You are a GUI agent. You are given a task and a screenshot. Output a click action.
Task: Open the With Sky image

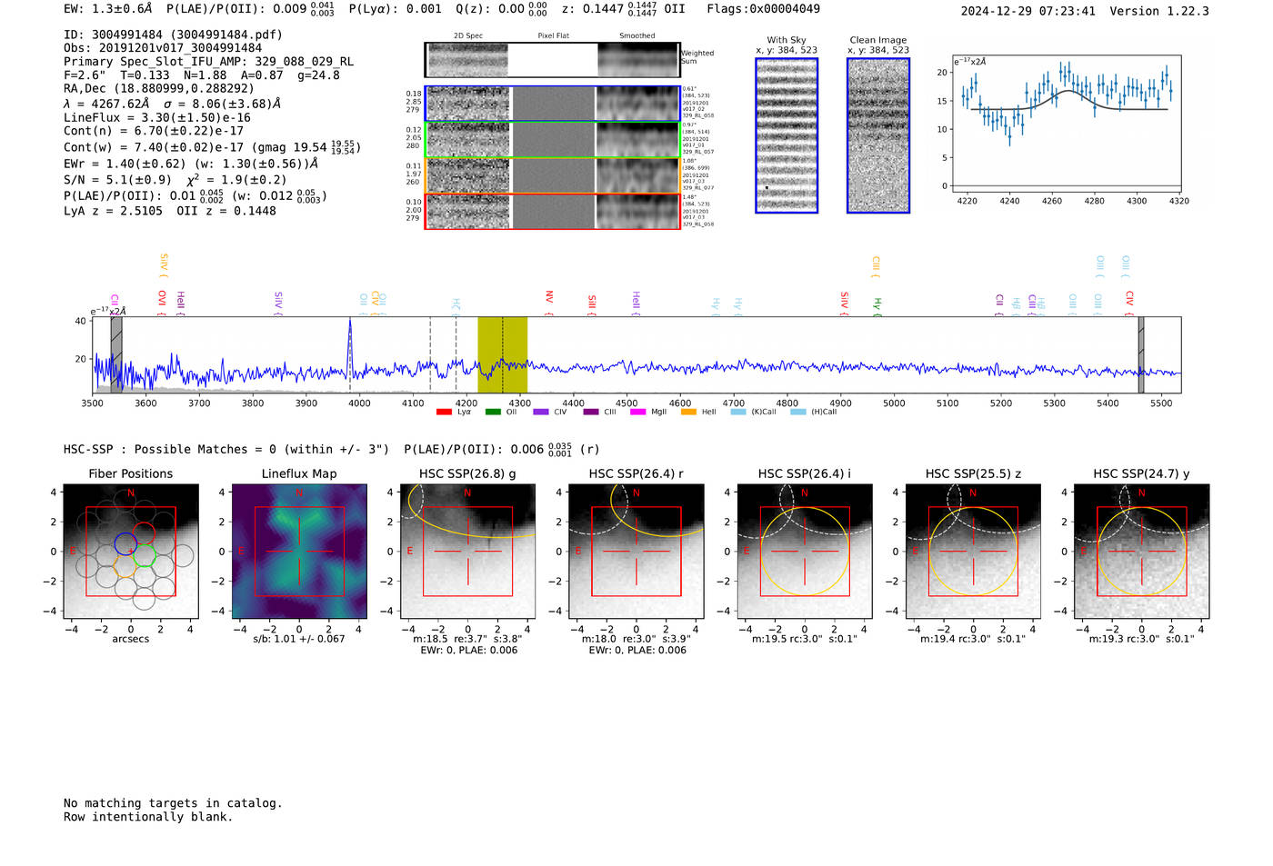click(787, 135)
